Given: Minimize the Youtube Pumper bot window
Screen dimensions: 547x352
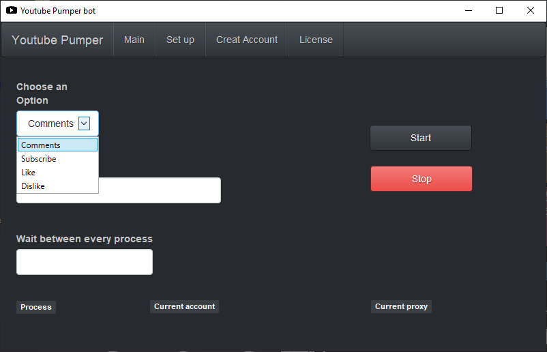Looking at the screenshot, I should pos(469,10).
